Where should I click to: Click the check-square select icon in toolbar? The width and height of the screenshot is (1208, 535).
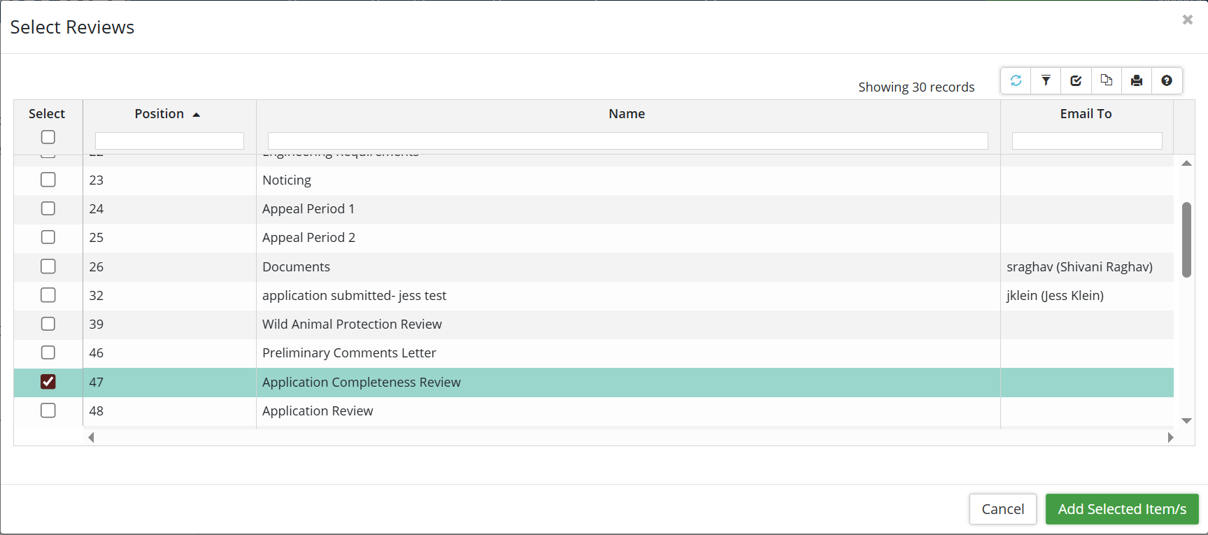(1076, 80)
